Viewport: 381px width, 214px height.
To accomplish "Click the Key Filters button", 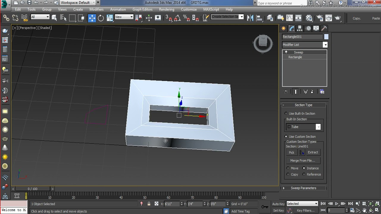I will [306, 210].
